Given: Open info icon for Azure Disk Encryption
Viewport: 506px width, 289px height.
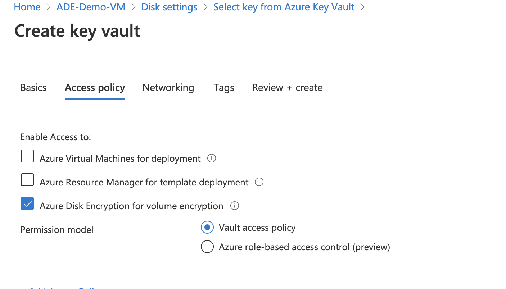Looking at the screenshot, I should (235, 206).
